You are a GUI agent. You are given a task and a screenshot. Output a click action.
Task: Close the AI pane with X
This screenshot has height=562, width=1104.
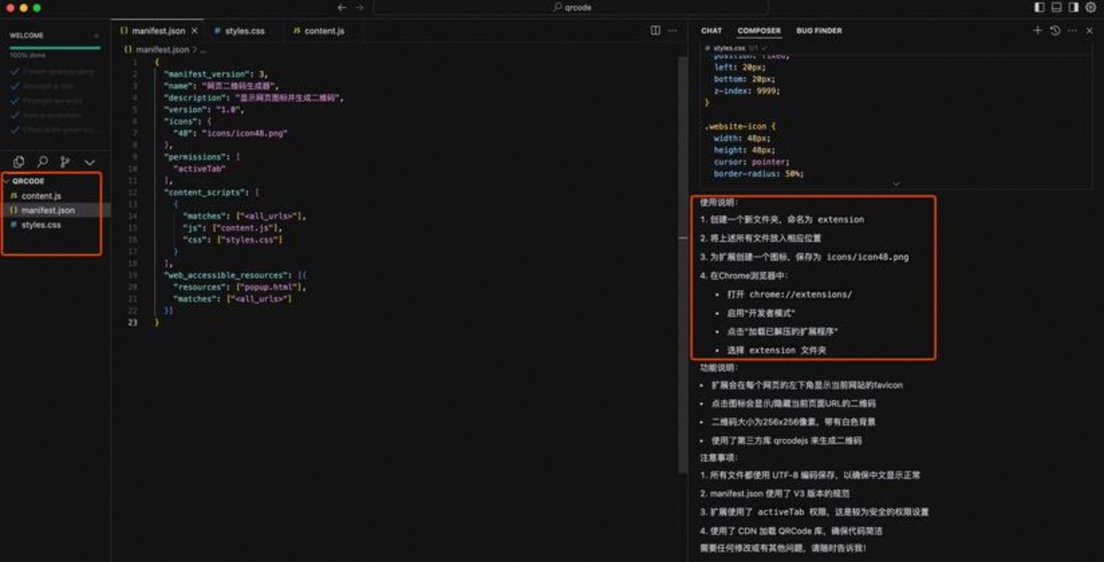tap(1089, 30)
